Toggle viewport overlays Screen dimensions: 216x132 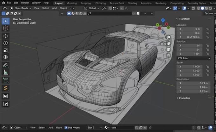pyautogui.click(x=184, y=8)
